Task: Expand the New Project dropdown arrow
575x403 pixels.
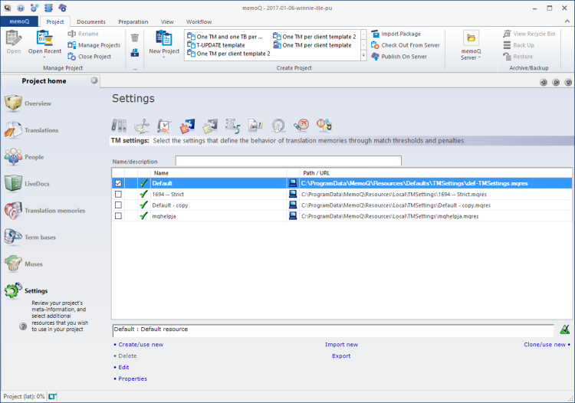Action: tap(164, 57)
